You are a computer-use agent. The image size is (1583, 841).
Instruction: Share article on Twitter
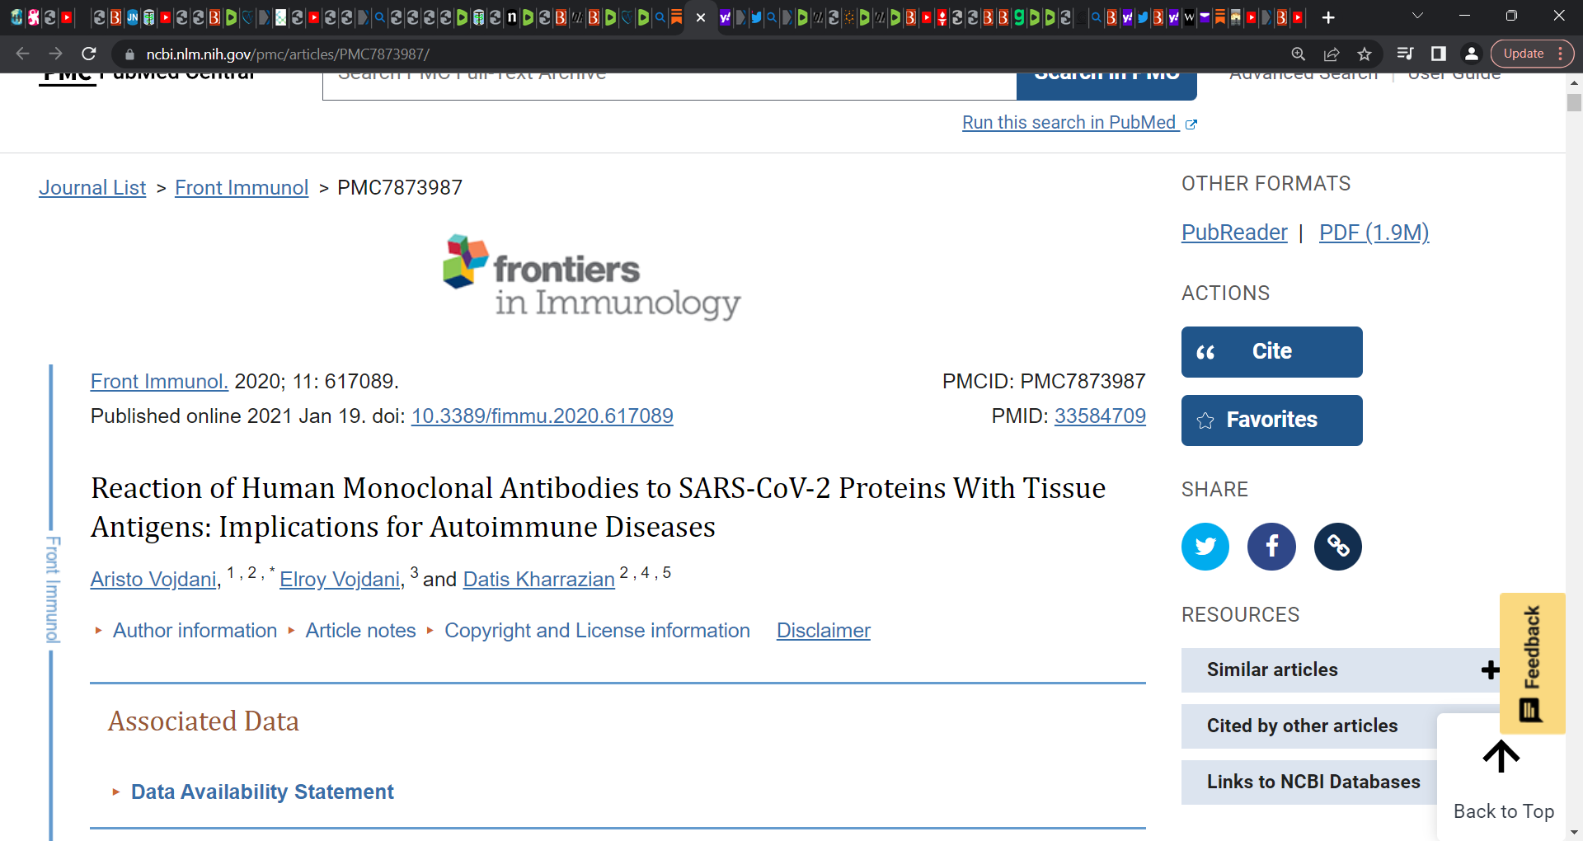pos(1205,546)
